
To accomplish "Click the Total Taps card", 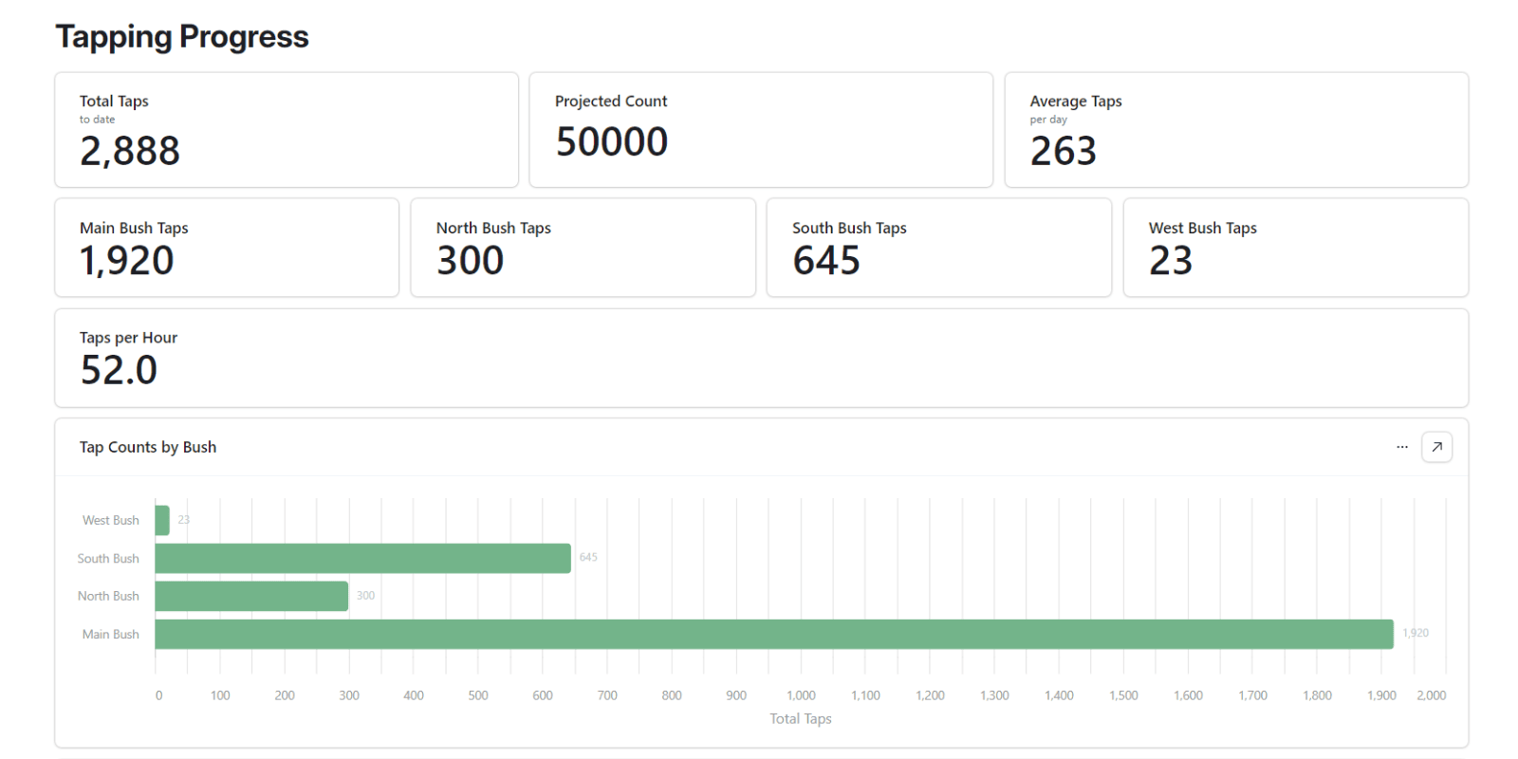I will click(286, 130).
